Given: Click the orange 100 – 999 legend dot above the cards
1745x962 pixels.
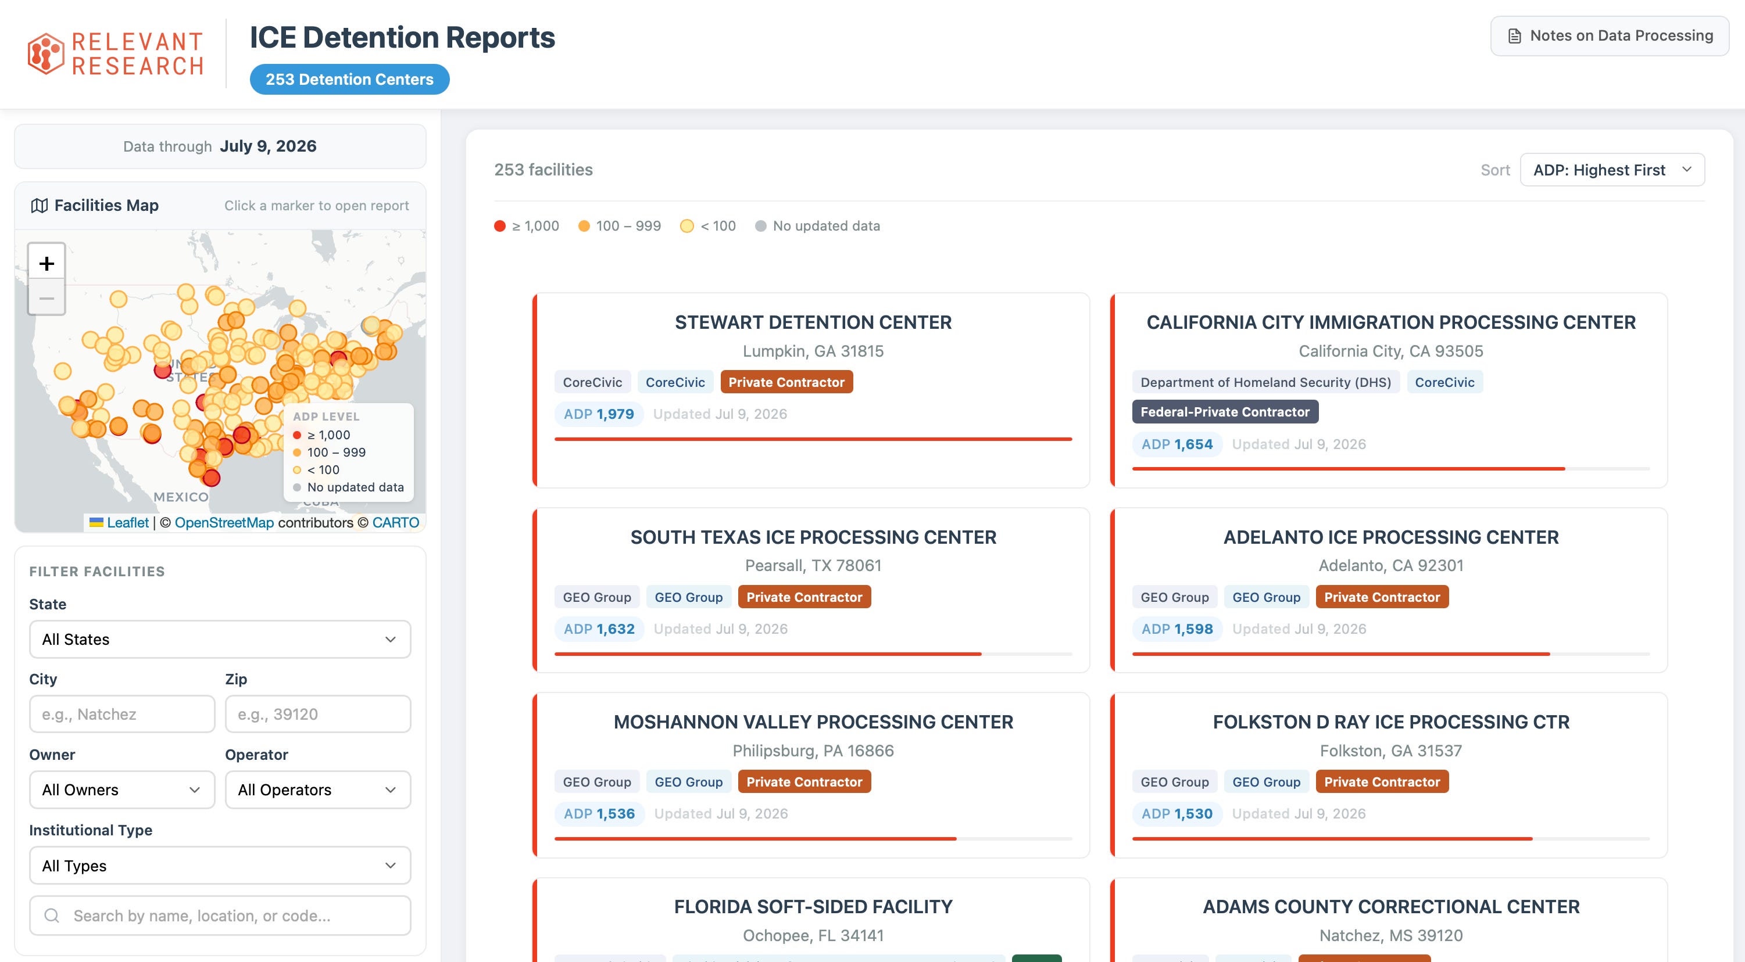Looking at the screenshot, I should tap(584, 226).
